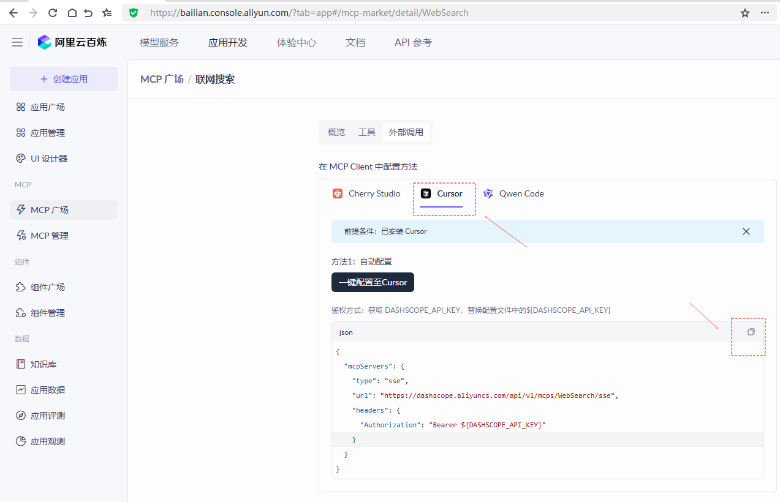Click the undo-close-tab arrow icon
This screenshot has height=502, width=780.
pos(89,13)
